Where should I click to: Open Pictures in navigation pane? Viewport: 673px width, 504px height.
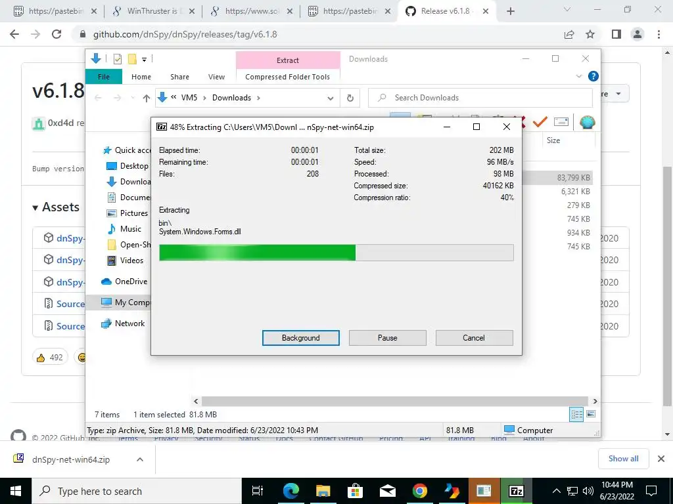[128, 213]
